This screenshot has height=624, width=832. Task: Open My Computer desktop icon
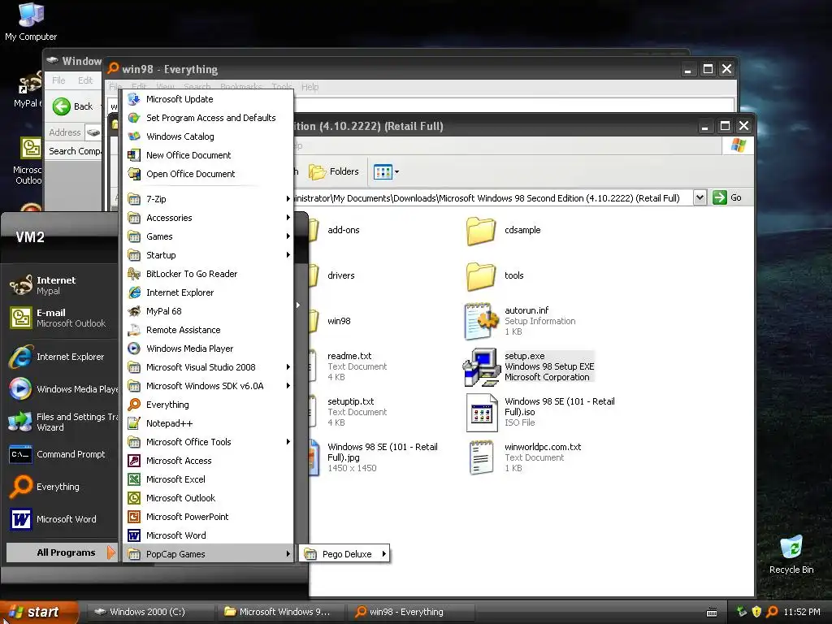[31, 21]
